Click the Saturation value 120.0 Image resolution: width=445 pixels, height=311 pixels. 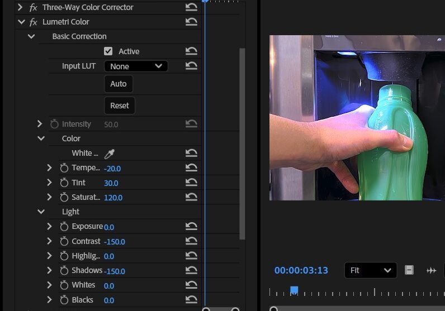[113, 198]
